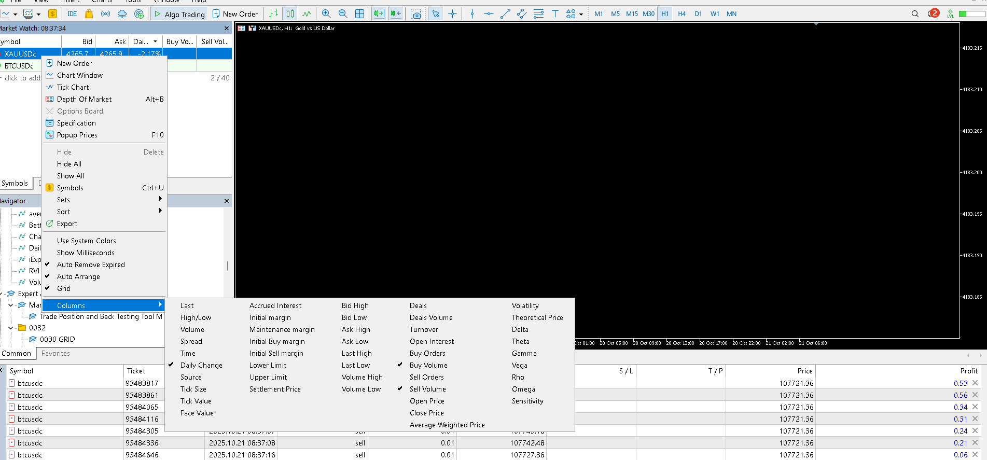Select the Fibonacci retracement tool
The width and height of the screenshot is (987, 460).
click(538, 14)
